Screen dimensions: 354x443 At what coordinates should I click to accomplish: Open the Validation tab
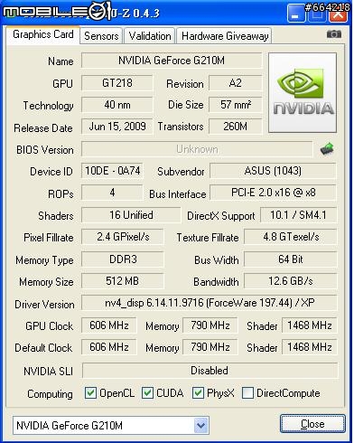pyautogui.click(x=150, y=36)
